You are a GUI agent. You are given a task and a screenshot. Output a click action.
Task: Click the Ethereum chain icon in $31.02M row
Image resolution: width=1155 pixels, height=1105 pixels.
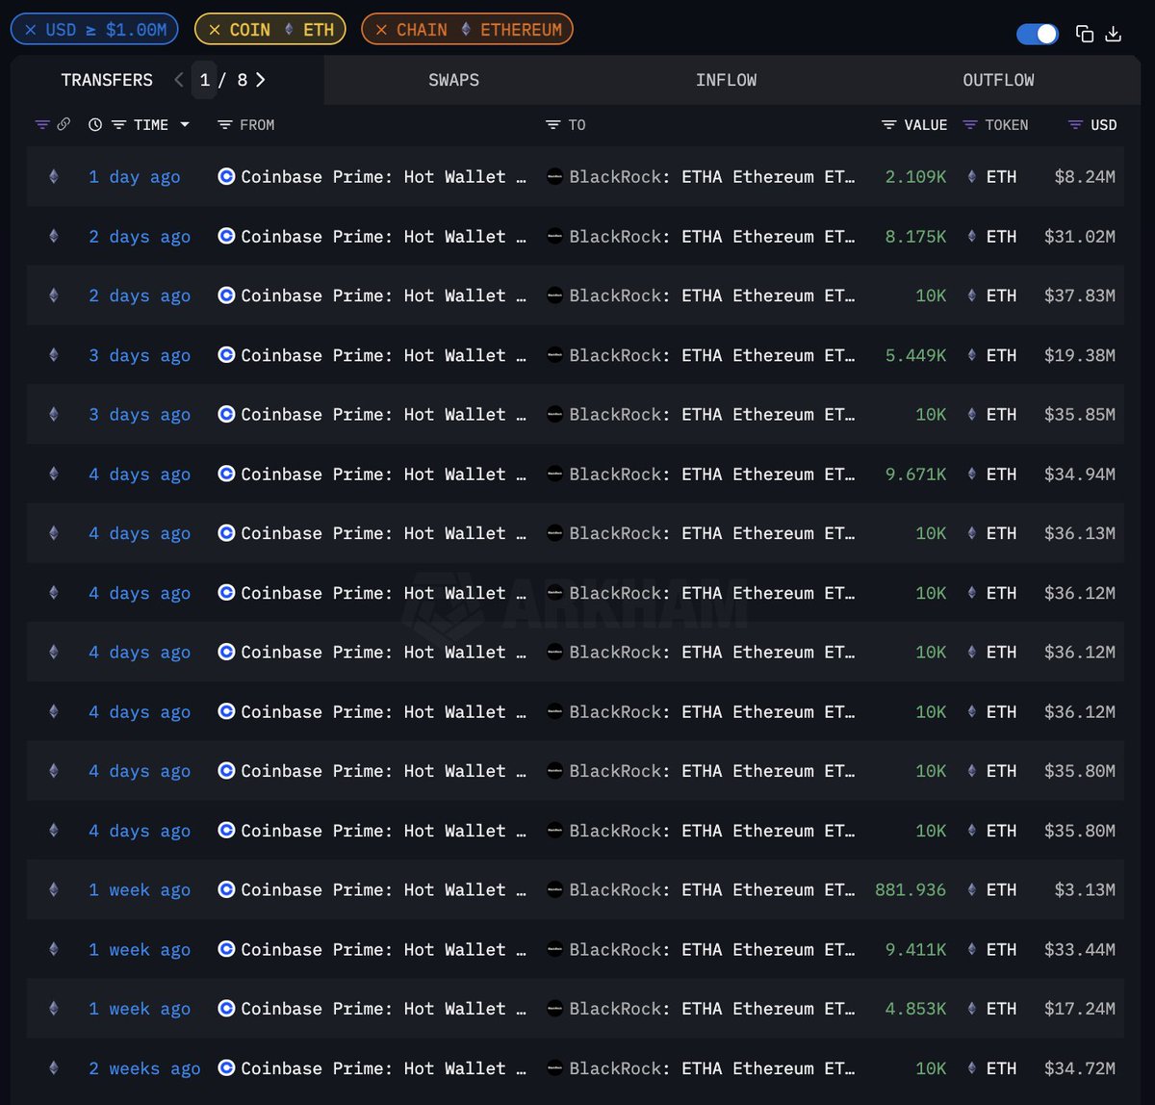tap(54, 237)
